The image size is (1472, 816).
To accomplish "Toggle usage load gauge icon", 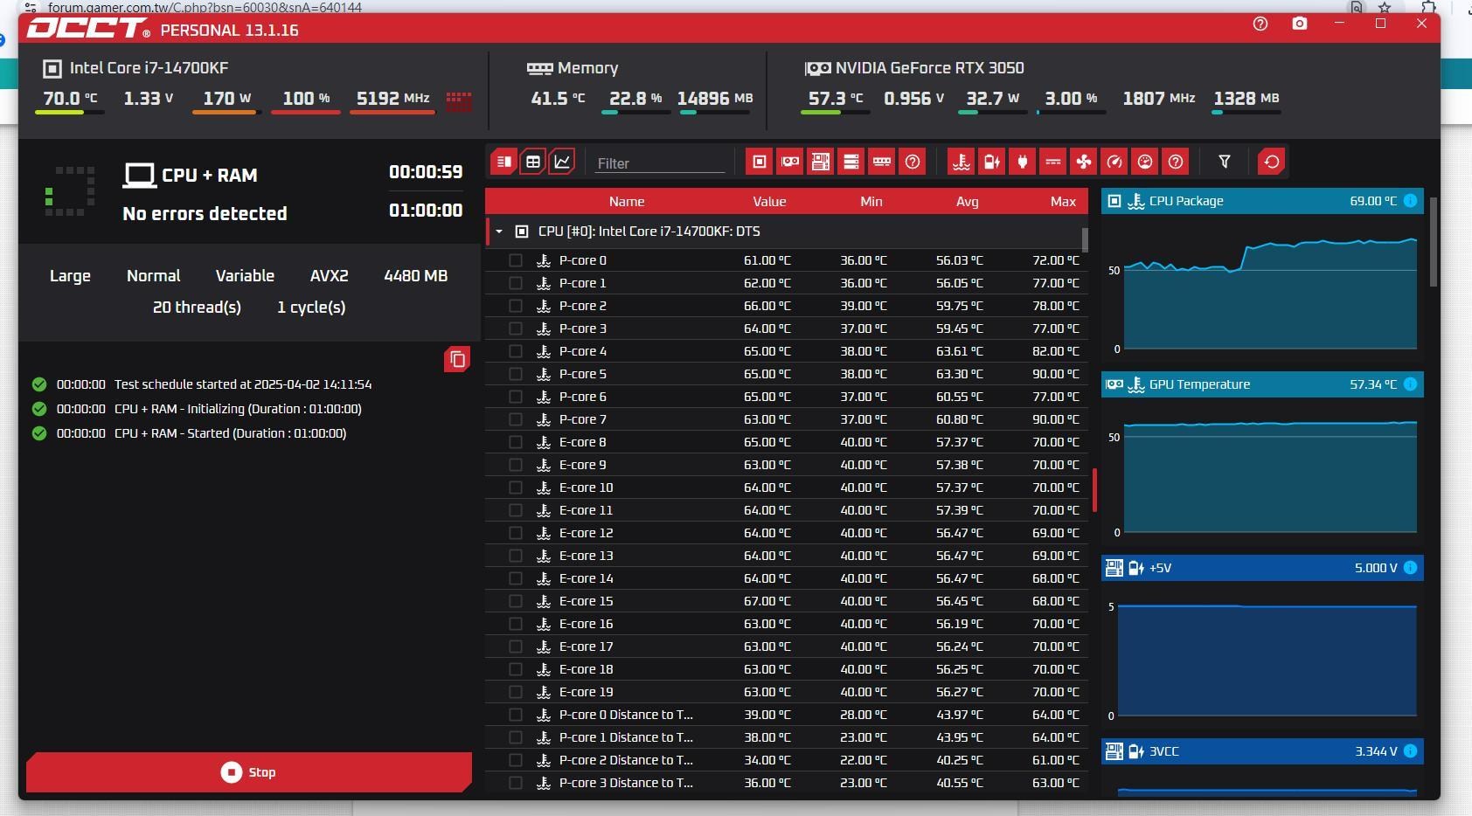I will pyautogui.click(x=1145, y=162).
